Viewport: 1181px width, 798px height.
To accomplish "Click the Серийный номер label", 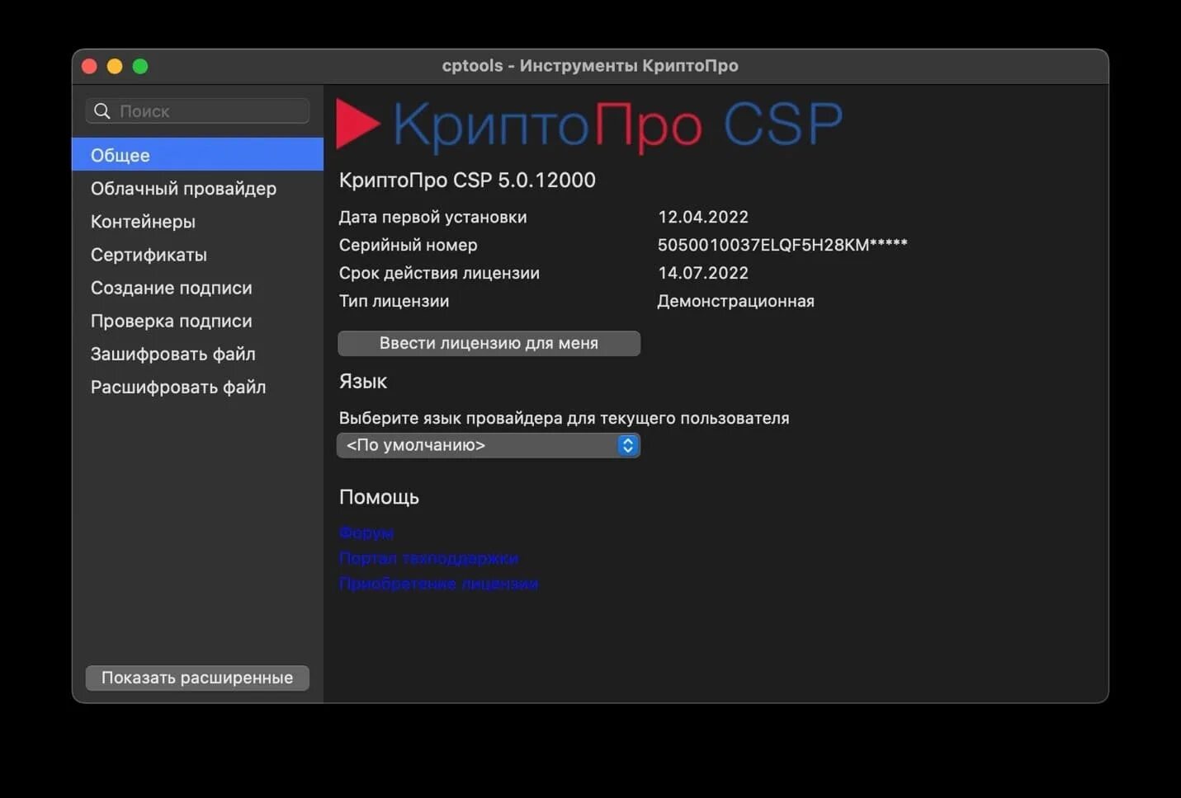I will coord(409,245).
